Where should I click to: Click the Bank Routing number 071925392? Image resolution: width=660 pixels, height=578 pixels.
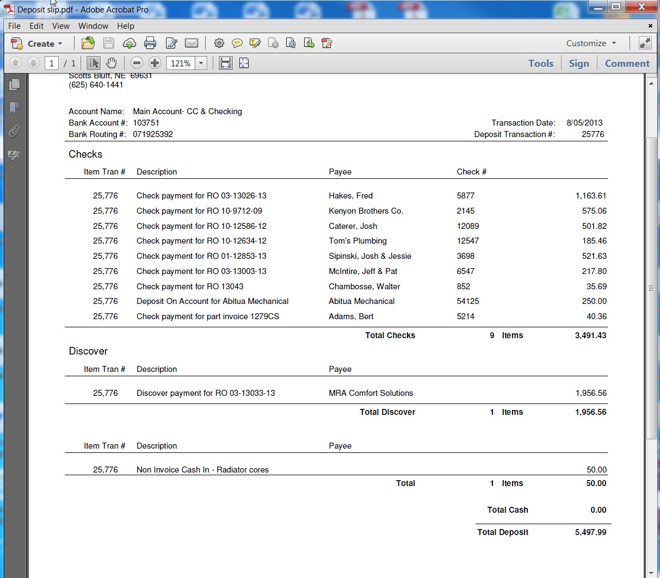coord(153,134)
